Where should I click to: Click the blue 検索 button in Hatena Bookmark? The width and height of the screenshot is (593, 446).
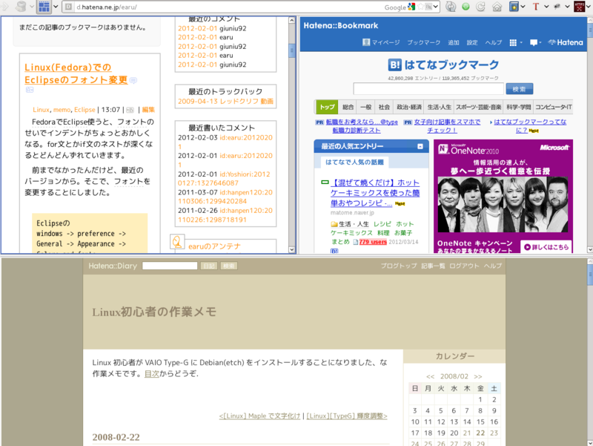[x=520, y=89]
